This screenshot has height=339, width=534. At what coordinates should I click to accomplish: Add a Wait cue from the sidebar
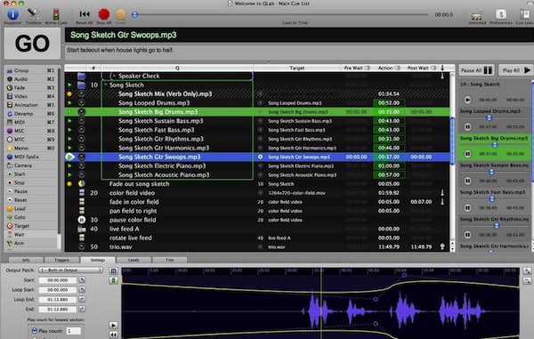(31, 235)
